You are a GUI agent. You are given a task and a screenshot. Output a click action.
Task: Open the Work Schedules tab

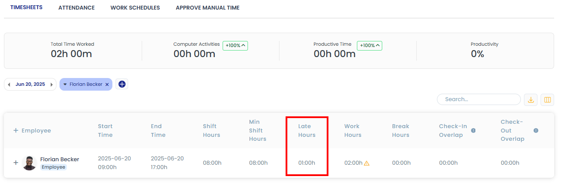coord(135,8)
